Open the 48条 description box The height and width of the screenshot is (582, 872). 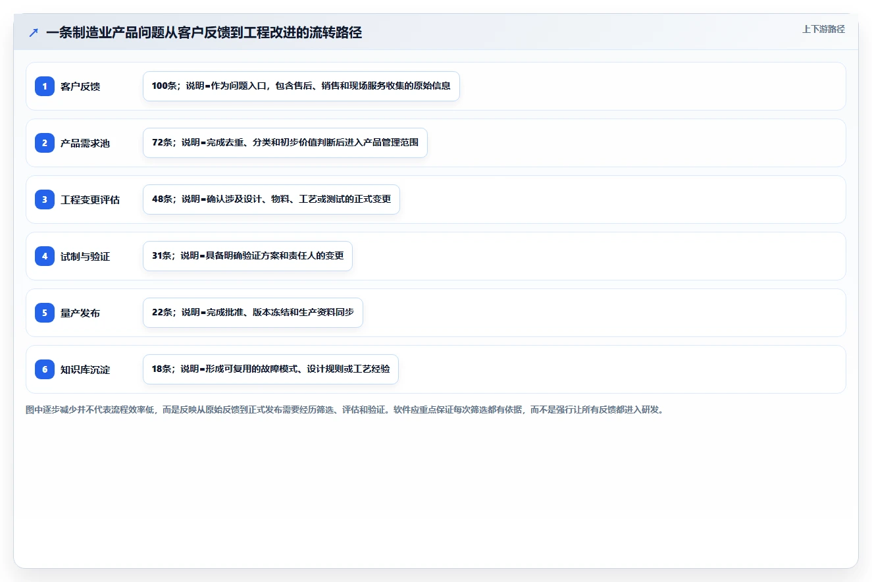click(x=271, y=199)
